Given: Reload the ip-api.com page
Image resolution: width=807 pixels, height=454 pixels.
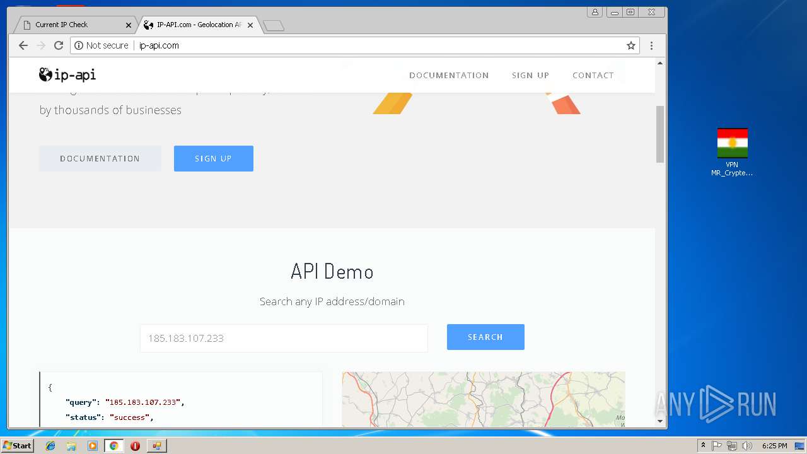Looking at the screenshot, I should 59,45.
